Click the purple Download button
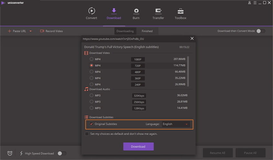Image resolution: width=273 pixels, height=160 pixels. coord(138,146)
